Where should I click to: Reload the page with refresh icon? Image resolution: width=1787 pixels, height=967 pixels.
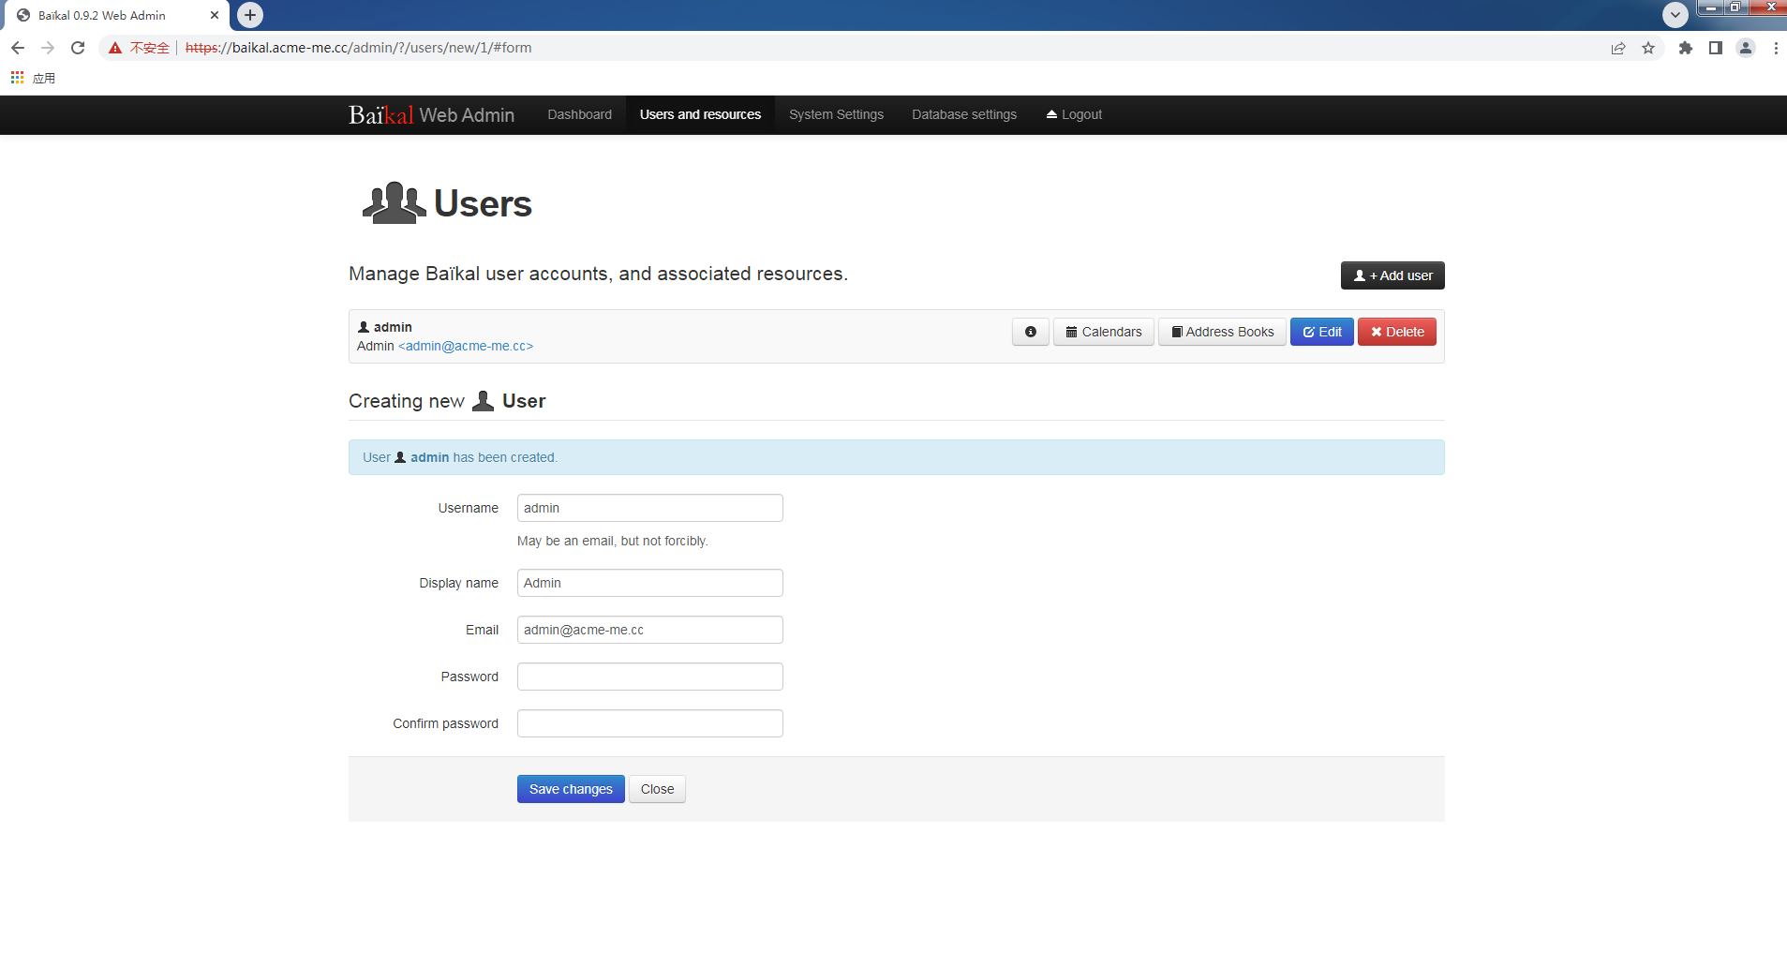point(78,48)
